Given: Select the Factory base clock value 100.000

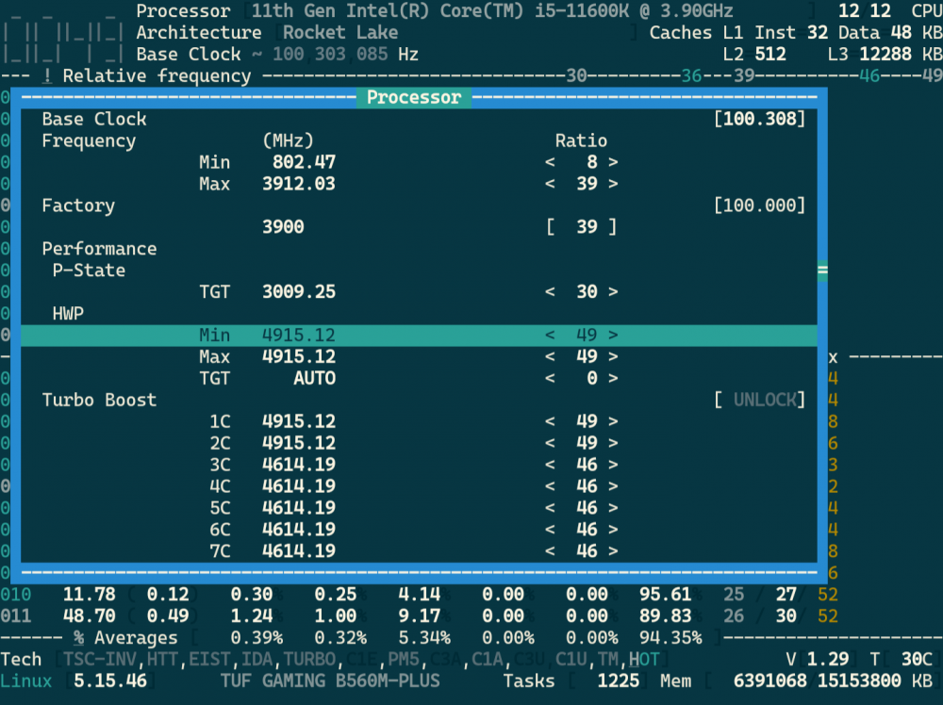Looking at the screenshot, I should pyautogui.click(x=760, y=205).
